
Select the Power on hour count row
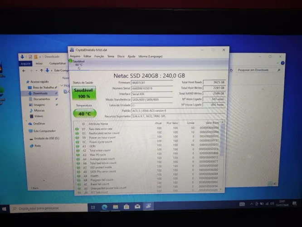(x=147, y=137)
